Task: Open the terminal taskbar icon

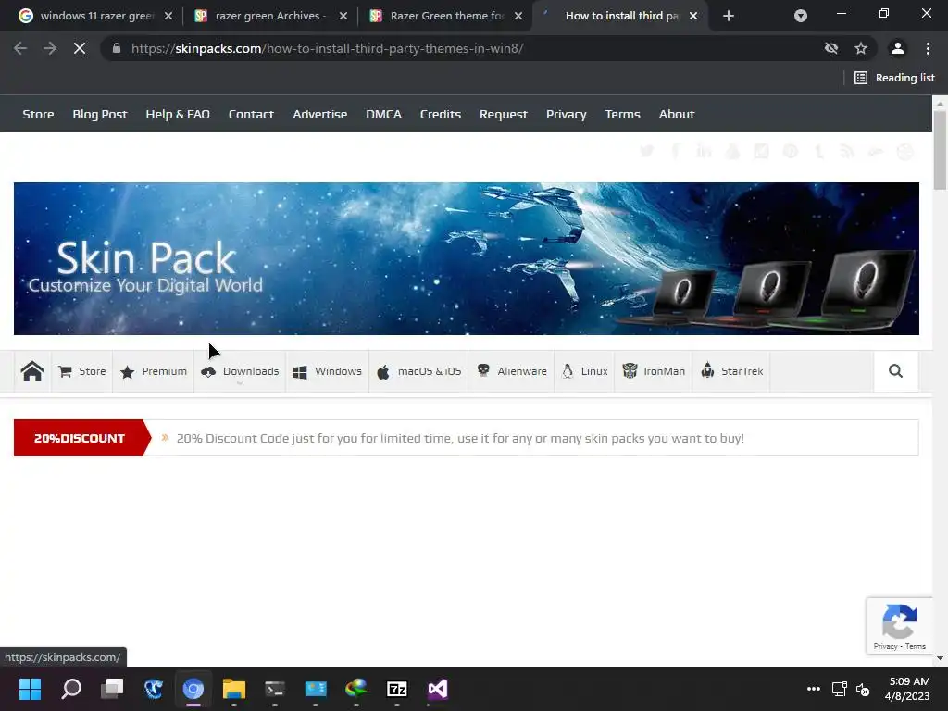Action: (x=274, y=689)
